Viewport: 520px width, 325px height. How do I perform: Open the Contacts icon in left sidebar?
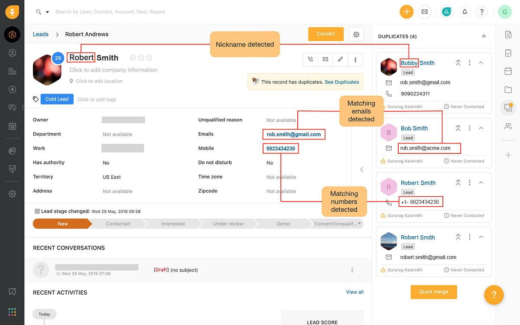12,53
